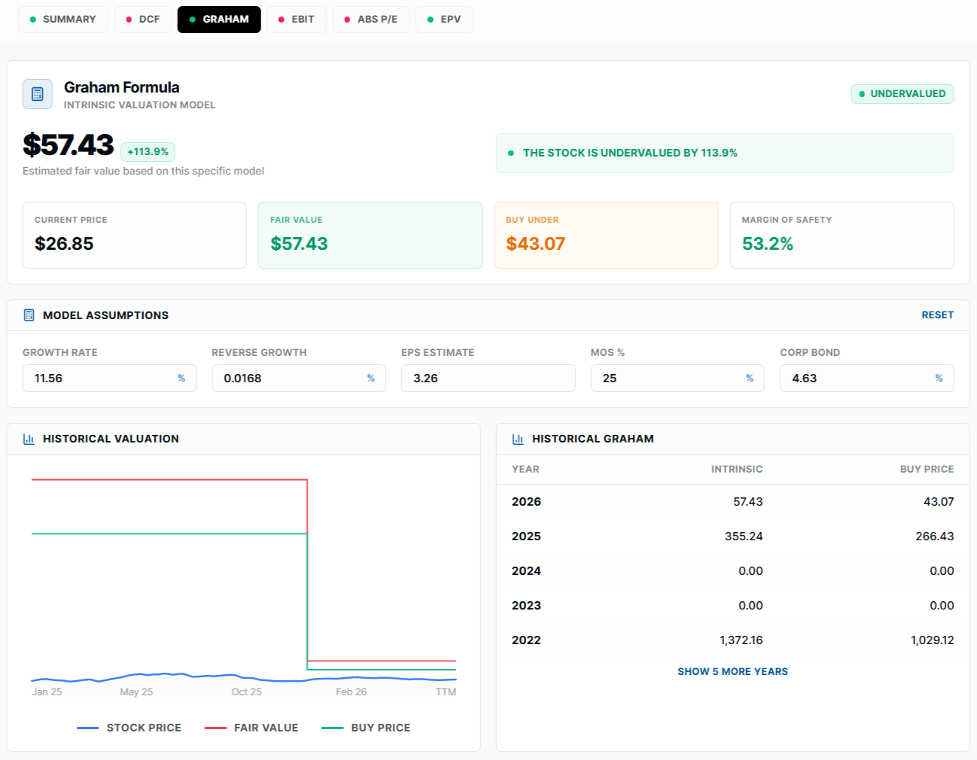Viewport: 977px width, 760px height.
Task: Click the large $57.43 fair value
Action: [x=68, y=144]
